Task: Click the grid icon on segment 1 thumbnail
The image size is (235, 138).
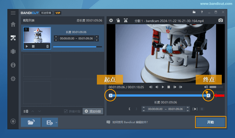Action: [x=33, y=46]
